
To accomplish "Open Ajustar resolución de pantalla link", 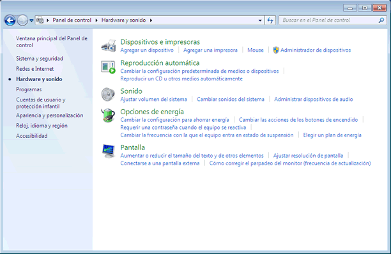I will (308, 156).
